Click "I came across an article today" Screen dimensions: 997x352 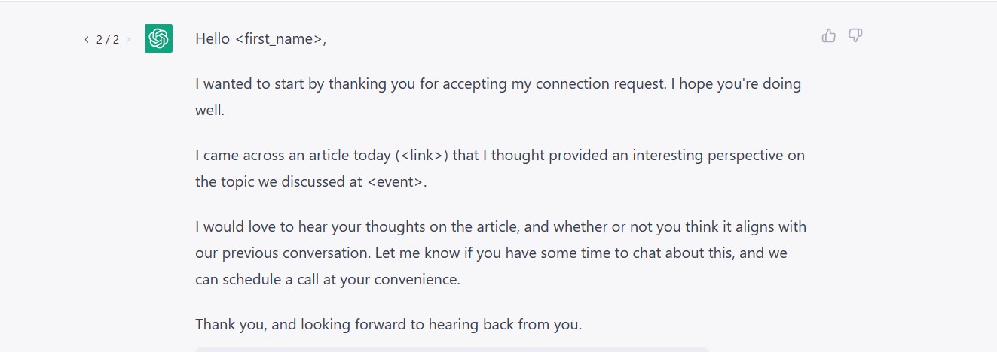click(x=293, y=156)
